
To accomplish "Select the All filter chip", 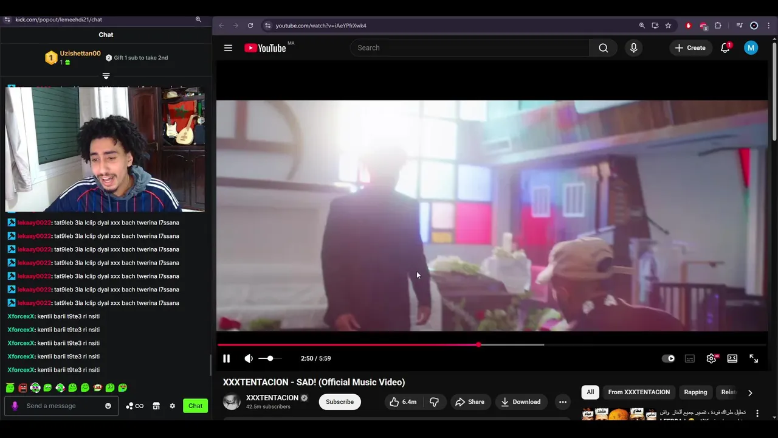I will (590, 392).
